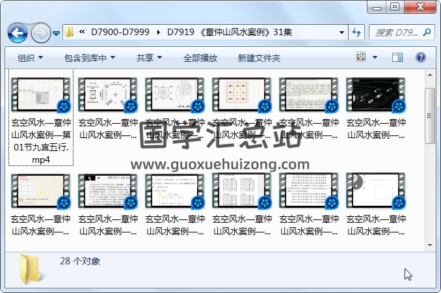
Task: Click the 新建文件夹 button
Action: click(x=259, y=58)
